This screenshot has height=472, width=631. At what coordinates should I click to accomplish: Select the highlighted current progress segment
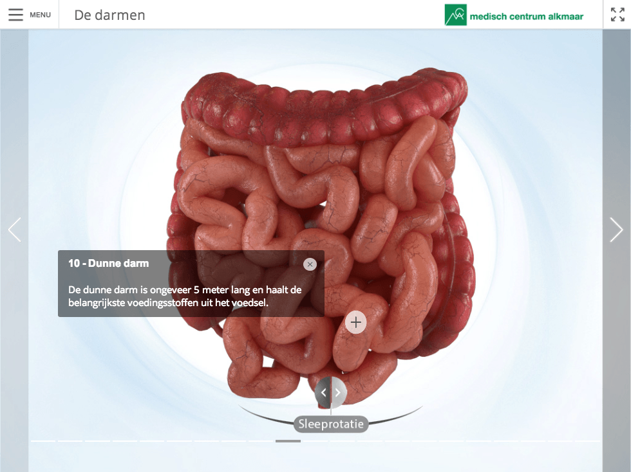tap(288, 441)
